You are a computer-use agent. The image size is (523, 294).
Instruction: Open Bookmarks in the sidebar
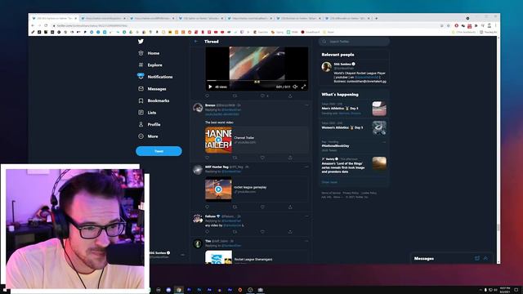point(154,100)
